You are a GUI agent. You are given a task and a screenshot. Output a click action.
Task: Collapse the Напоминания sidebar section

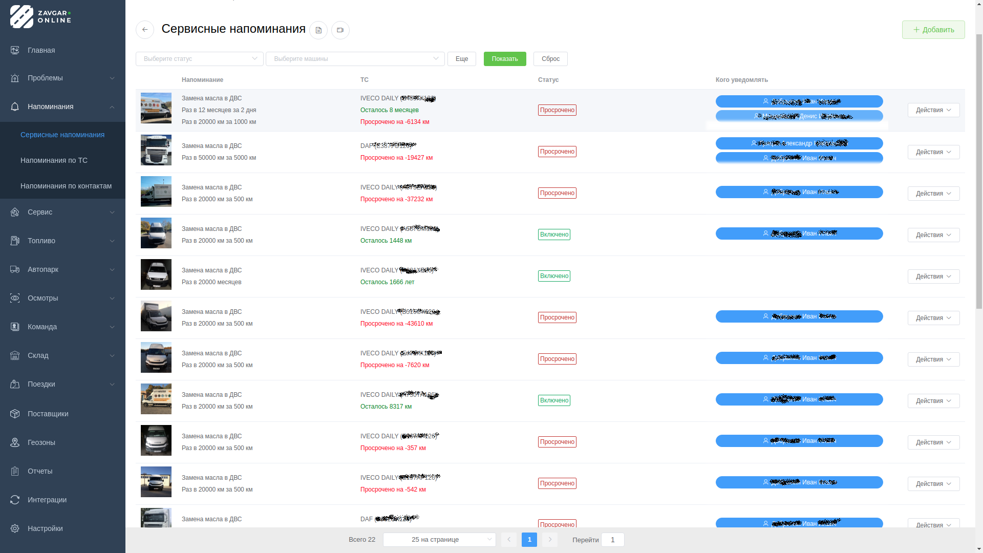62,107
